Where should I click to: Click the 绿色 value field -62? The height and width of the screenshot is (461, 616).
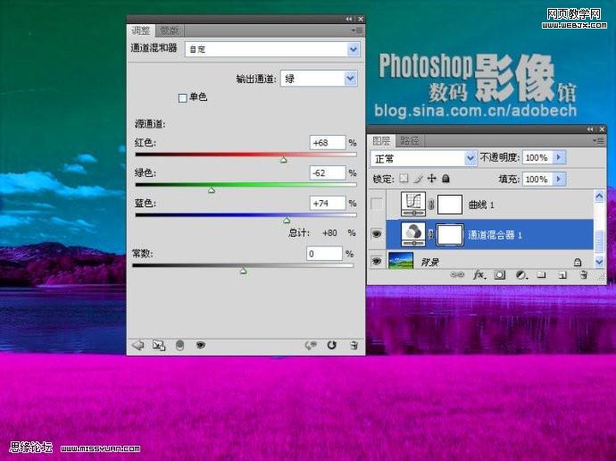(x=328, y=173)
